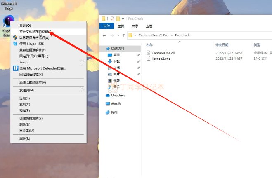Choose 剪切(T) from context menu
This screenshot has width=272, height=178.
[x=48, y=98]
